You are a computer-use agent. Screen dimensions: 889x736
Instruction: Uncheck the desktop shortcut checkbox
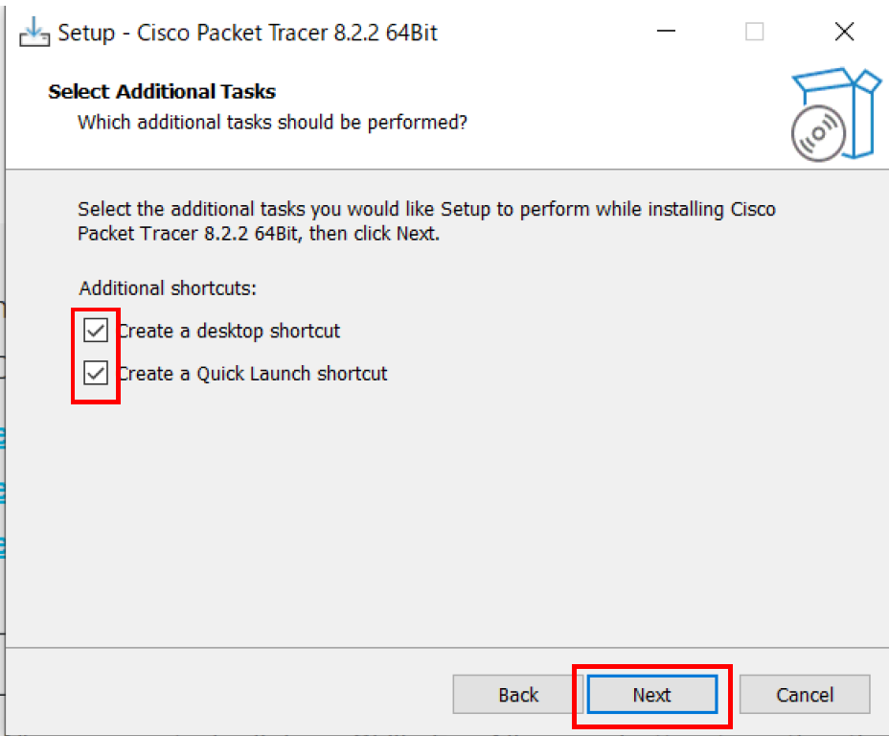(x=96, y=332)
